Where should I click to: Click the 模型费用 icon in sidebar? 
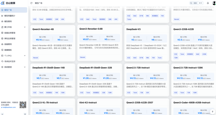click(2, 21)
